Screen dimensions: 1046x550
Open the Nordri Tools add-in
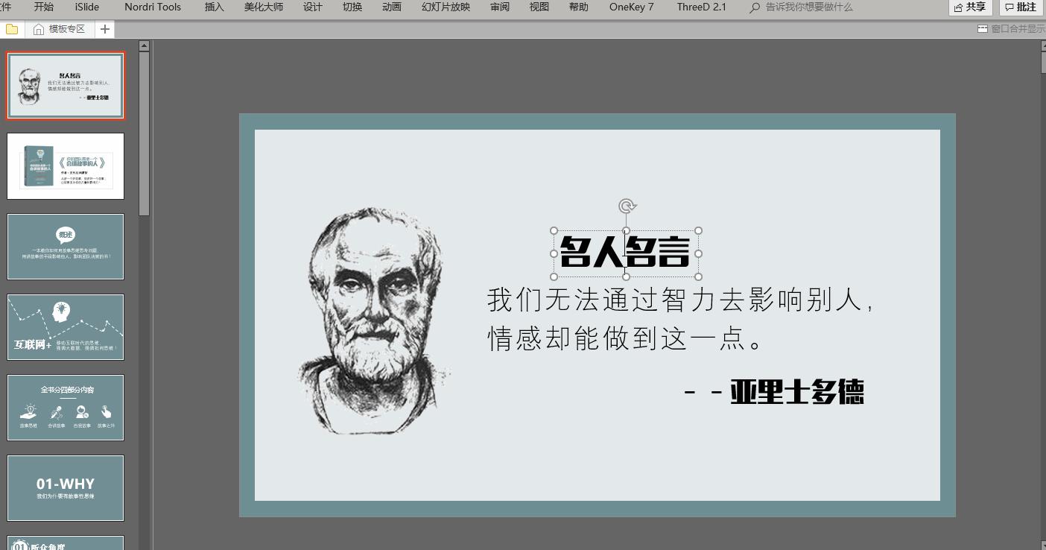(153, 7)
